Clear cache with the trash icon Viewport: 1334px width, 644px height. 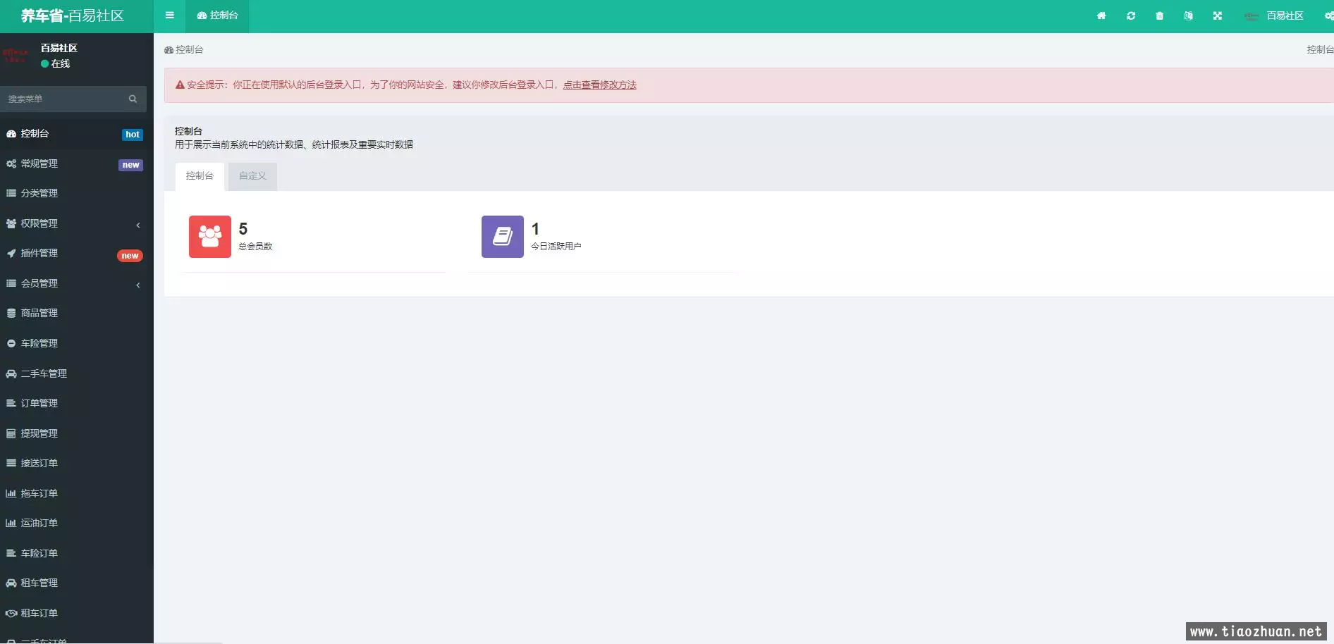tap(1160, 16)
